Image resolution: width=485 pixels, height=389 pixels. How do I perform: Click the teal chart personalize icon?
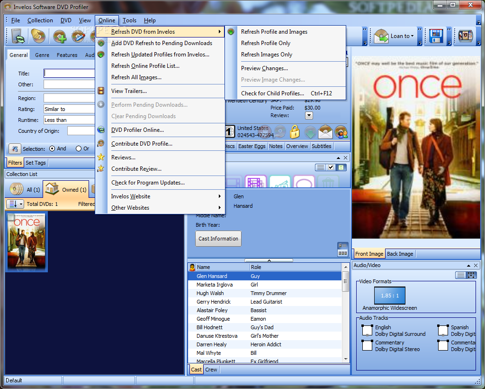pos(280,182)
